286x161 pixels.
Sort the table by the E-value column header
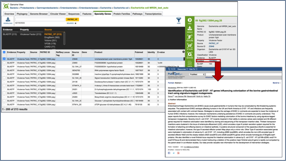tap(161, 52)
